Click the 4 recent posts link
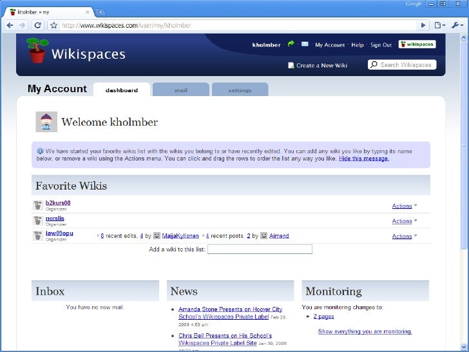This screenshot has width=469, height=352. (x=207, y=236)
